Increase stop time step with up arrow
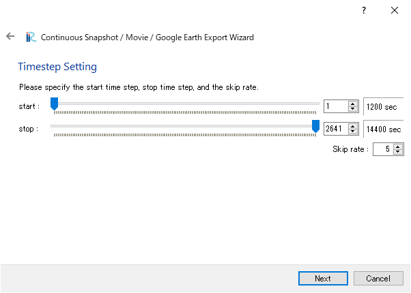This screenshot has height=293, width=411. (x=353, y=126)
